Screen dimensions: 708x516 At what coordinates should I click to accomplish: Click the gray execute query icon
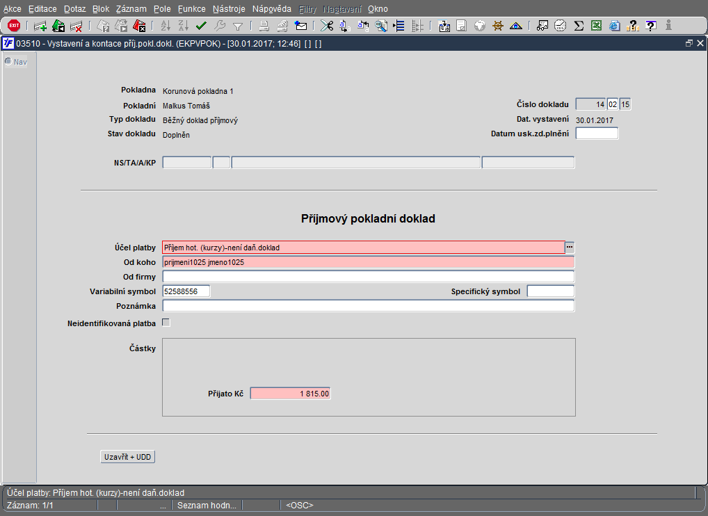[x=121, y=26]
